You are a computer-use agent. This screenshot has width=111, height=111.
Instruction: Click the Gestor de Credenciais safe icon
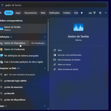click(1, 49)
